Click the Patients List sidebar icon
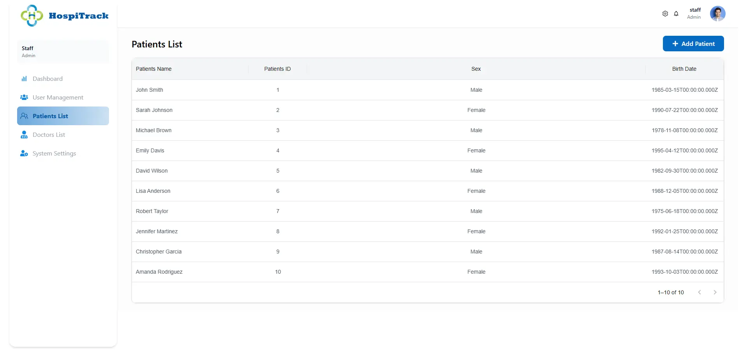Viewport: 747px width, 353px height. click(24, 116)
